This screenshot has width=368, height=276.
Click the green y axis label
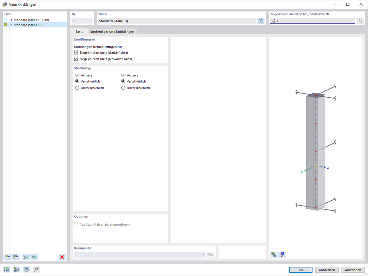[302, 172]
